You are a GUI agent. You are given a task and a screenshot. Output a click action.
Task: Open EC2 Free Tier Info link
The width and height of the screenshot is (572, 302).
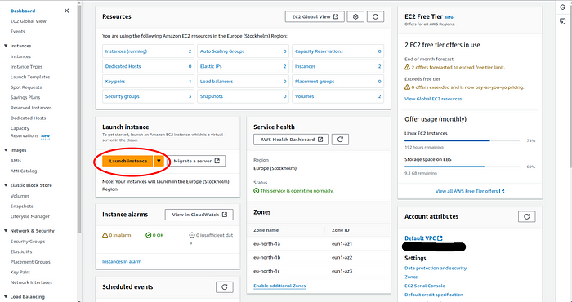(449, 17)
